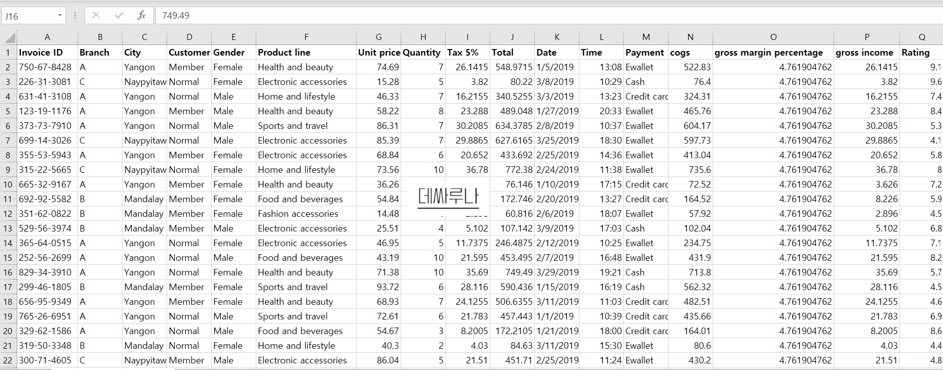Viewport: 943px width, 370px height.
Task: Open Insert Function fx button
Action: coord(142,16)
